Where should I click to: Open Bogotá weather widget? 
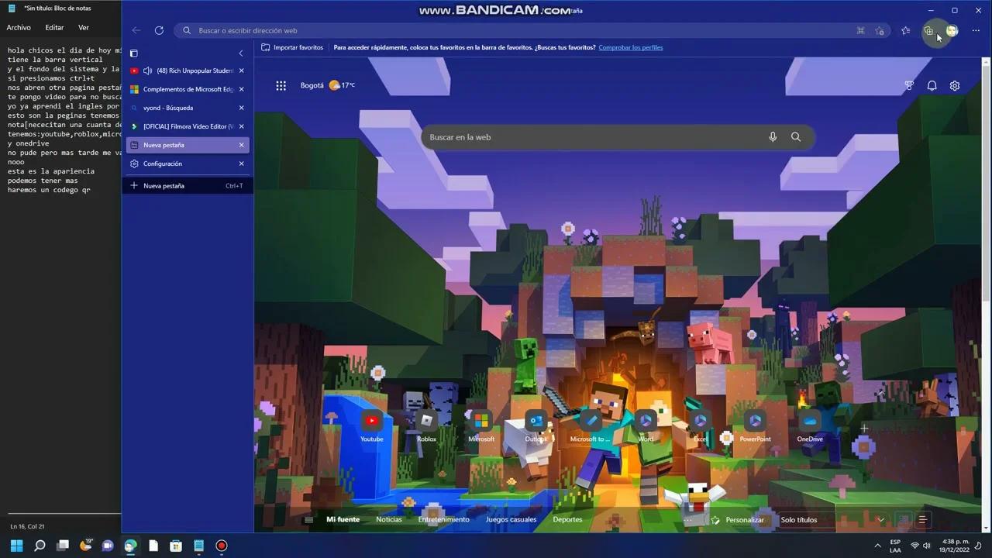click(328, 85)
